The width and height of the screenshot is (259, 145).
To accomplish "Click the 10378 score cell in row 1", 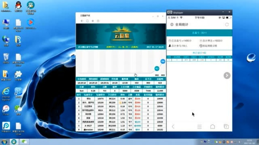I will click(x=101, y=99).
